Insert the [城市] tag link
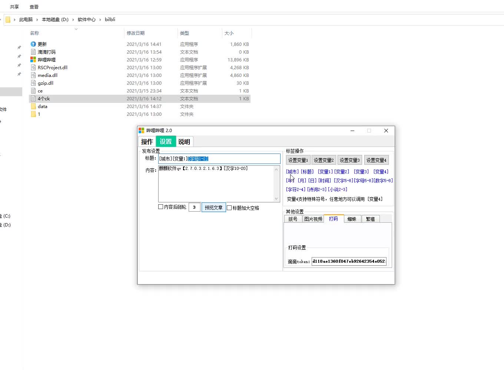This screenshot has width=504, height=370. pos(292,172)
